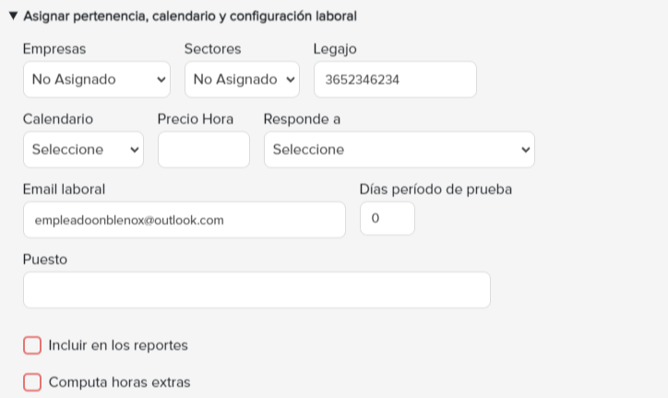The width and height of the screenshot is (668, 398).
Task: Open the Empresas dropdown
Action: pos(97,79)
